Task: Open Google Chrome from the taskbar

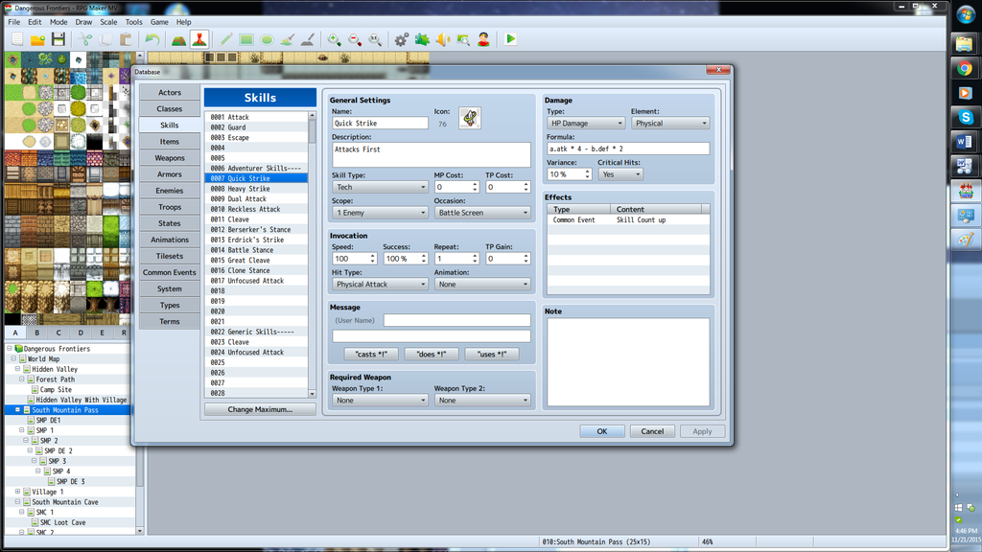Action: [x=965, y=68]
